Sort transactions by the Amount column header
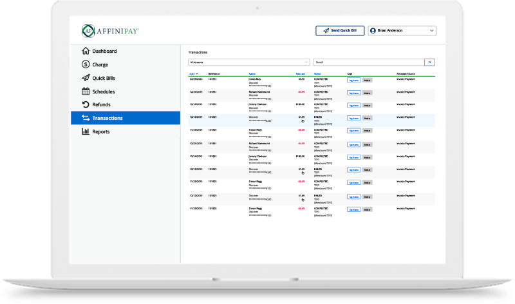 coord(300,74)
